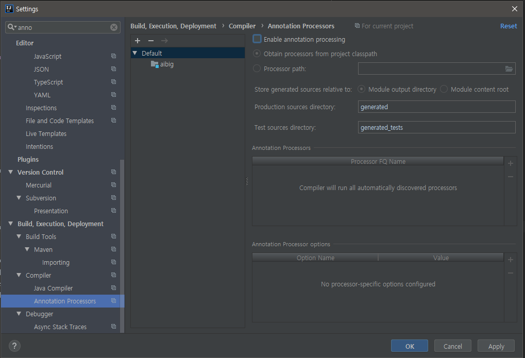Image resolution: width=525 pixels, height=358 pixels.
Task: Click the Apply button
Action: [496, 346]
